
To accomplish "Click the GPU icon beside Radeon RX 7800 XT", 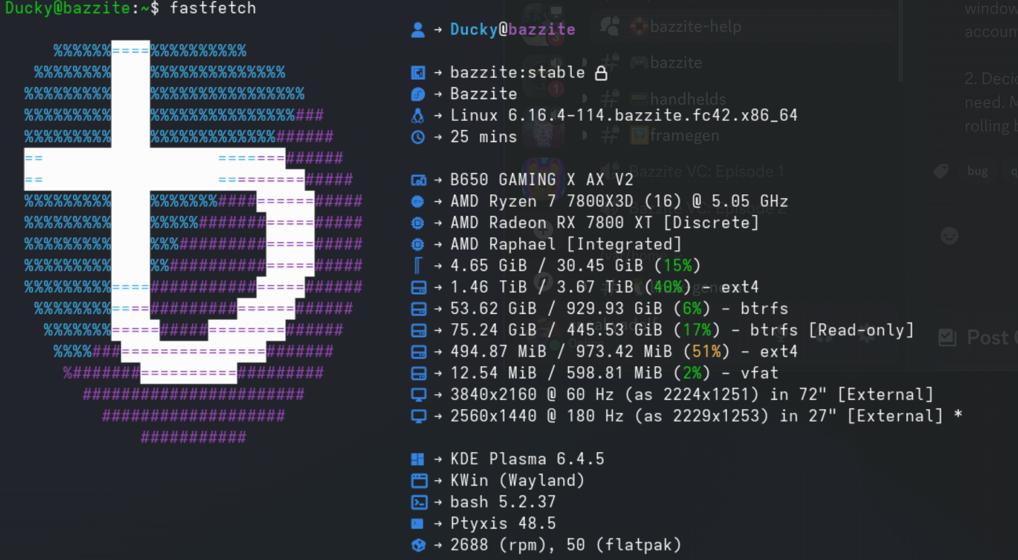I will tap(418, 223).
